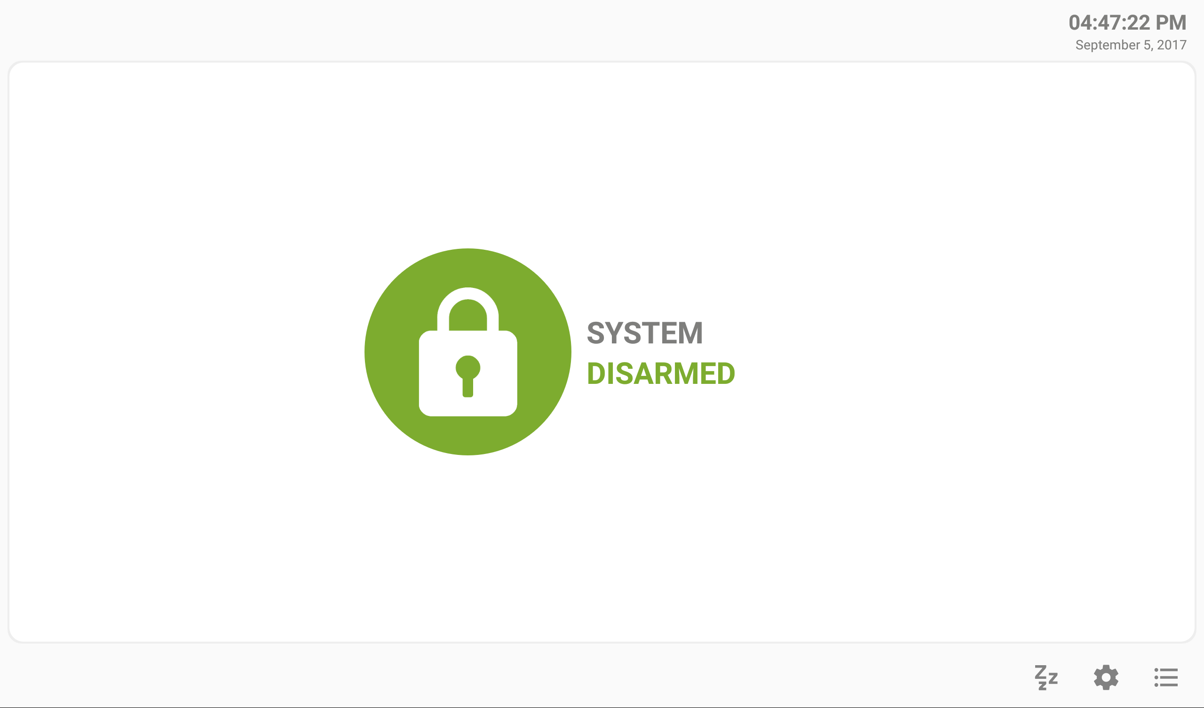
Task: Click the year 2017 in the date
Action: (1172, 45)
